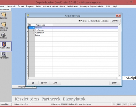Open the Leltár menu
The height and width of the screenshot is (107, 136).
(x=38, y=6)
